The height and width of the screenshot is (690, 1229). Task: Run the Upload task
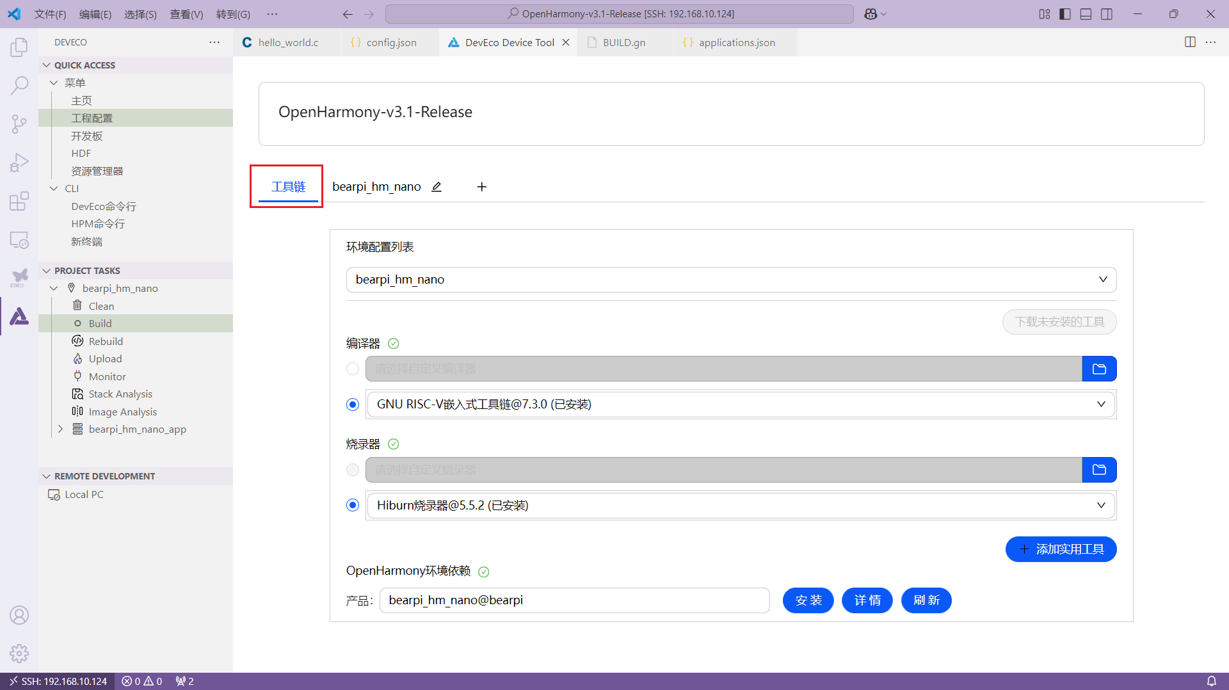click(x=136, y=358)
